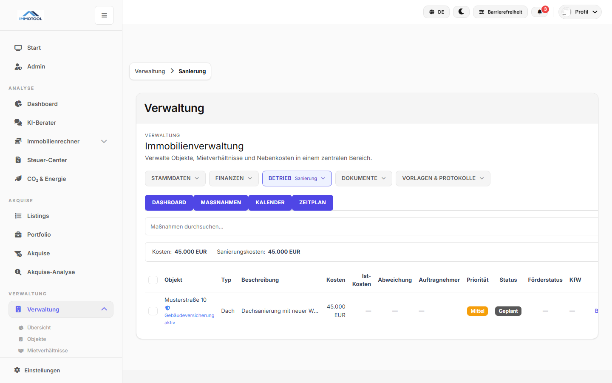The image size is (612, 383).
Task: Switch to the MASSNAHMEN tab
Action: (x=221, y=203)
